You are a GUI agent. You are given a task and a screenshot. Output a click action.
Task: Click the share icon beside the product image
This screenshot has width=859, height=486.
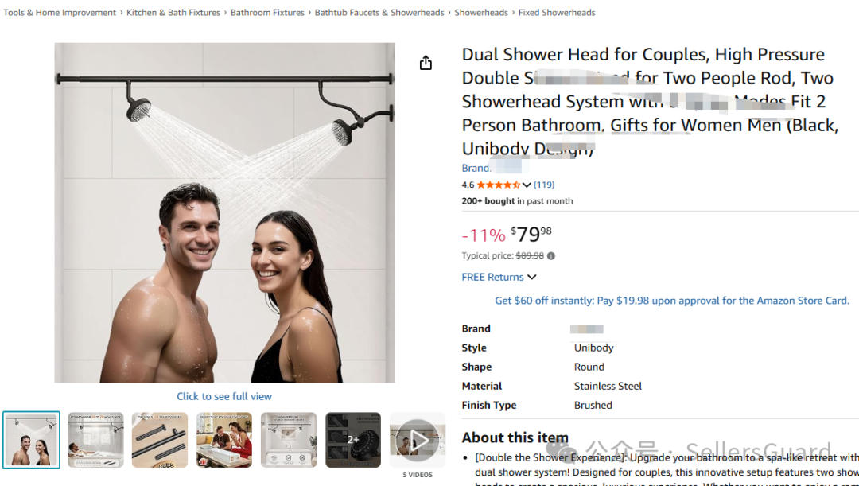tap(426, 63)
